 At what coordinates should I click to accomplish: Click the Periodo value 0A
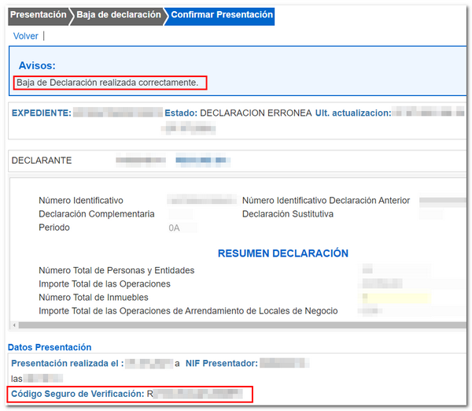coord(175,228)
